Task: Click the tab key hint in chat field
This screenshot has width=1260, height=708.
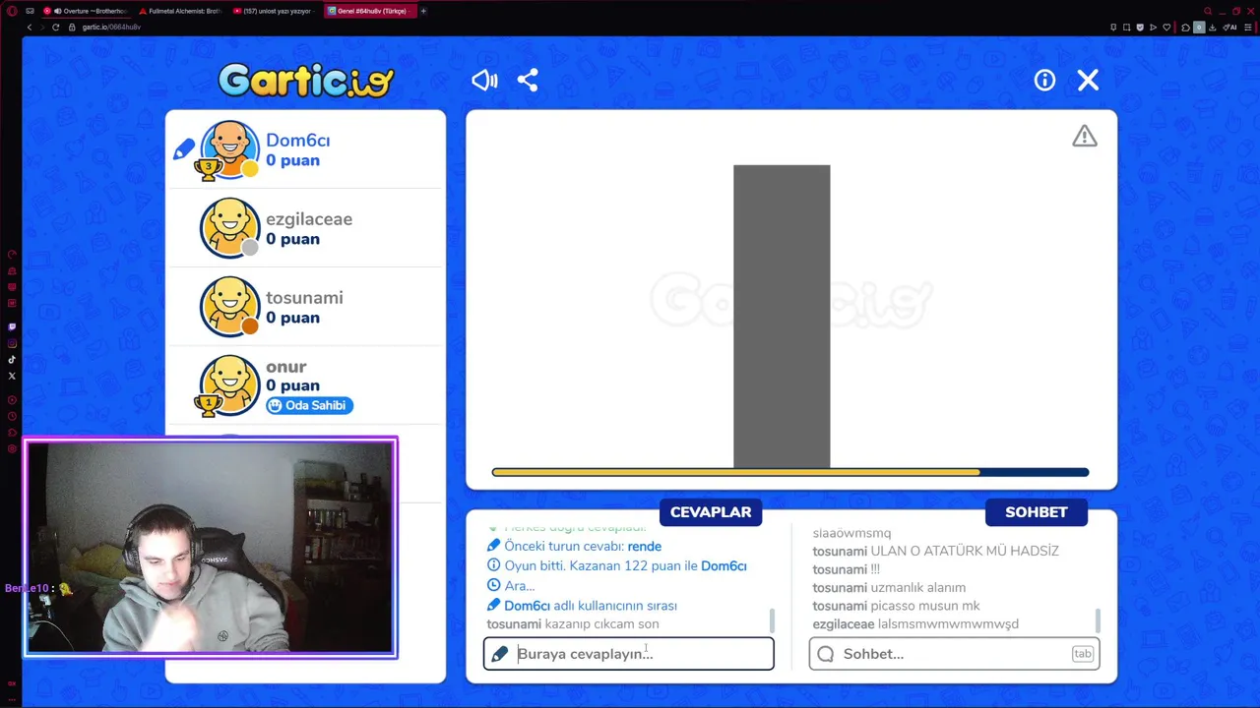Action: pos(1083,654)
